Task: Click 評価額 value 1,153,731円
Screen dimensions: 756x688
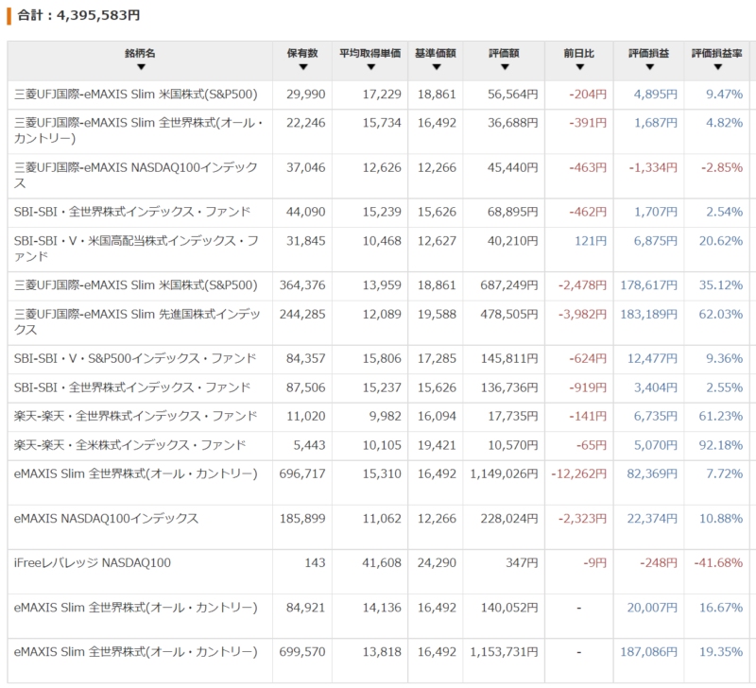Action: coord(504,652)
